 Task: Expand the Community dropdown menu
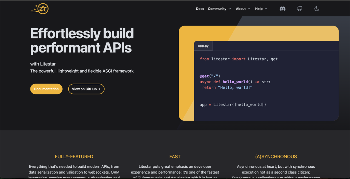(219, 9)
